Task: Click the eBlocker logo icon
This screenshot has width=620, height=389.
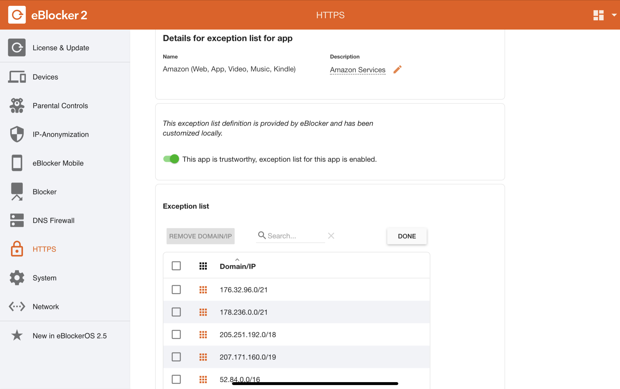Action: [x=17, y=15]
